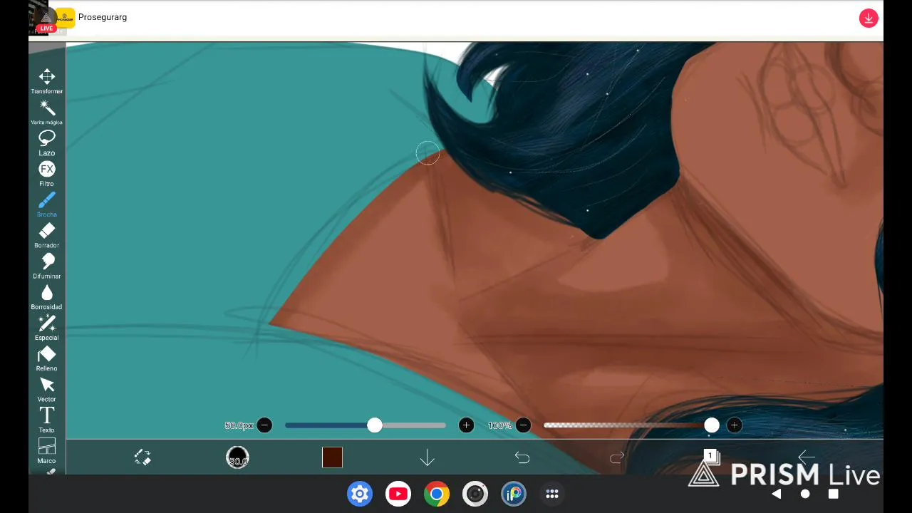Open the app drawer grid icon
The width and height of the screenshot is (912, 513).
552,494
